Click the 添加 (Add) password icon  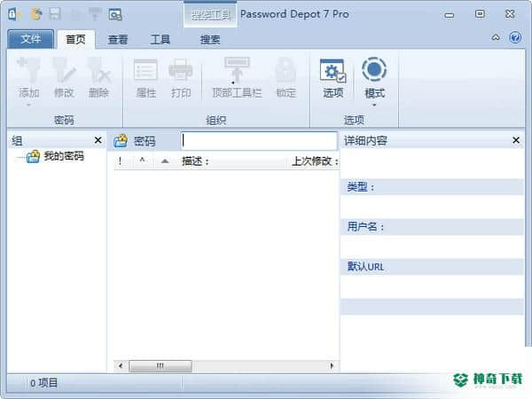coord(29,70)
